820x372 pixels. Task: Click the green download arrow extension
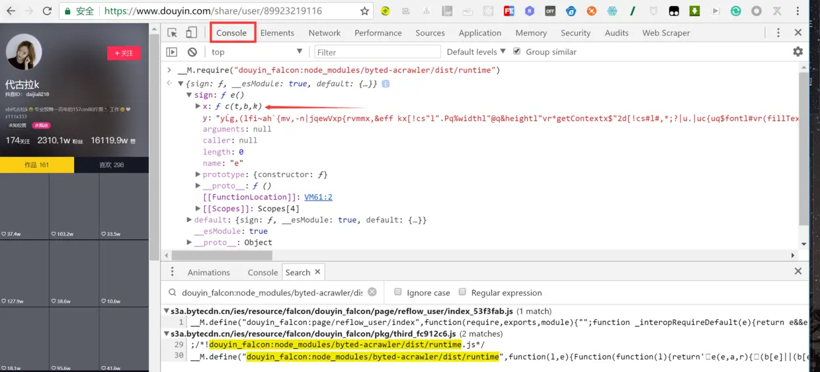(x=694, y=11)
